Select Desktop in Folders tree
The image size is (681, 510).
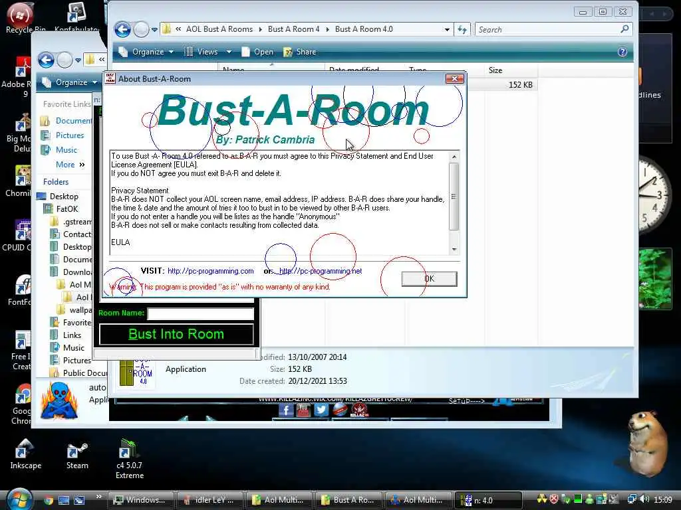point(63,197)
